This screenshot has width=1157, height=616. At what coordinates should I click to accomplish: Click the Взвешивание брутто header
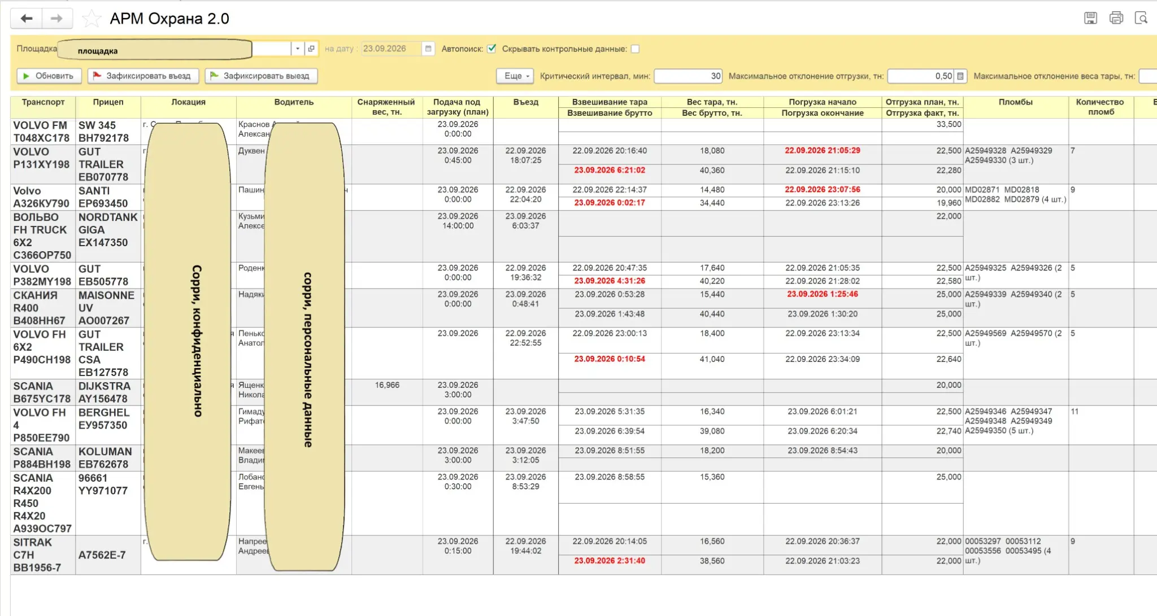click(x=610, y=113)
